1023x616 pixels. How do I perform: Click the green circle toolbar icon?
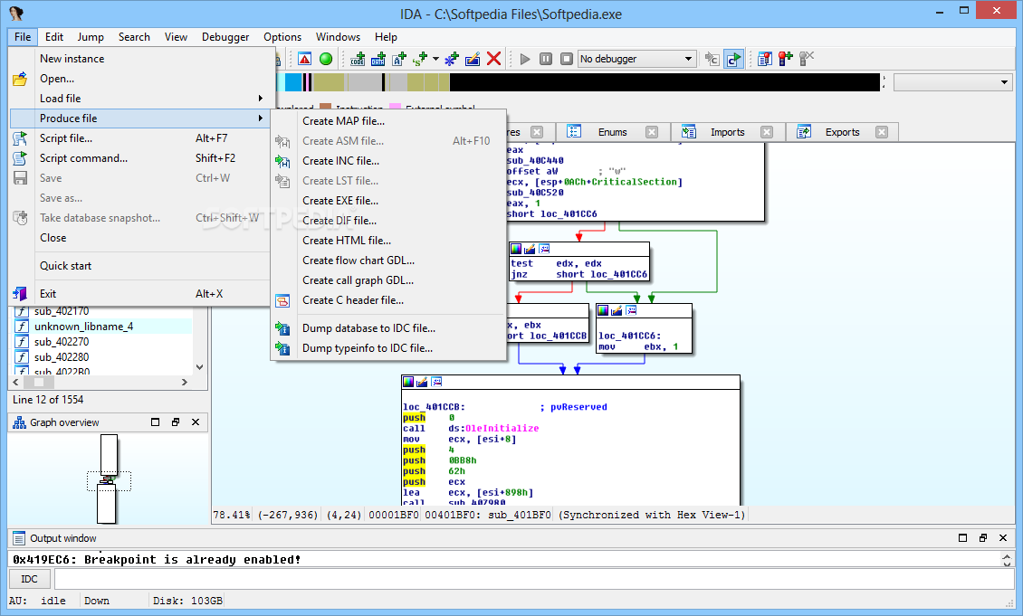pyautogui.click(x=326, y=59)
